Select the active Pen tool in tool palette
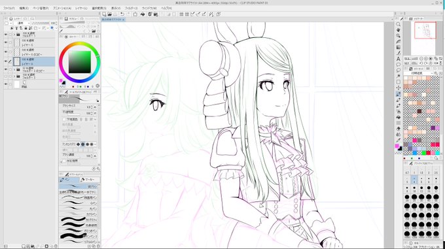Screen dimensions: 445x249 [x=398, y=93]
